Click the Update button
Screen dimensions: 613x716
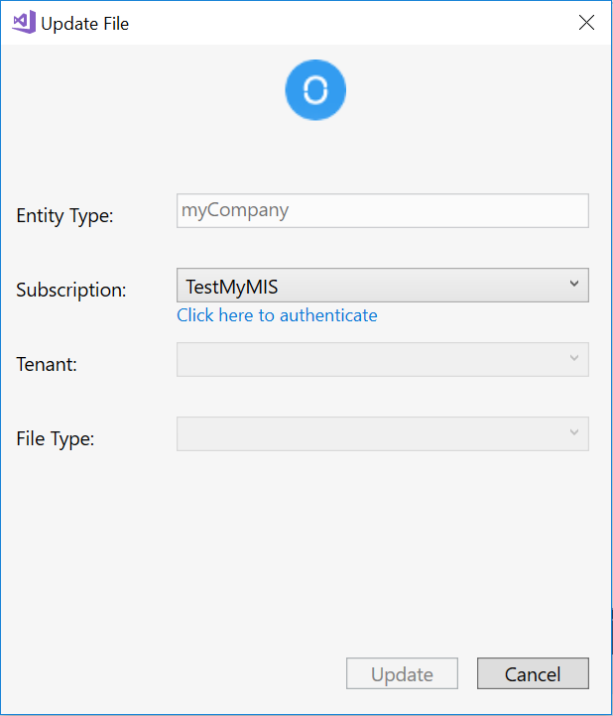tap(402, 673)
